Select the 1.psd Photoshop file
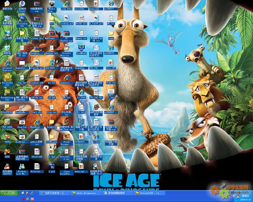 coord(52,168)
